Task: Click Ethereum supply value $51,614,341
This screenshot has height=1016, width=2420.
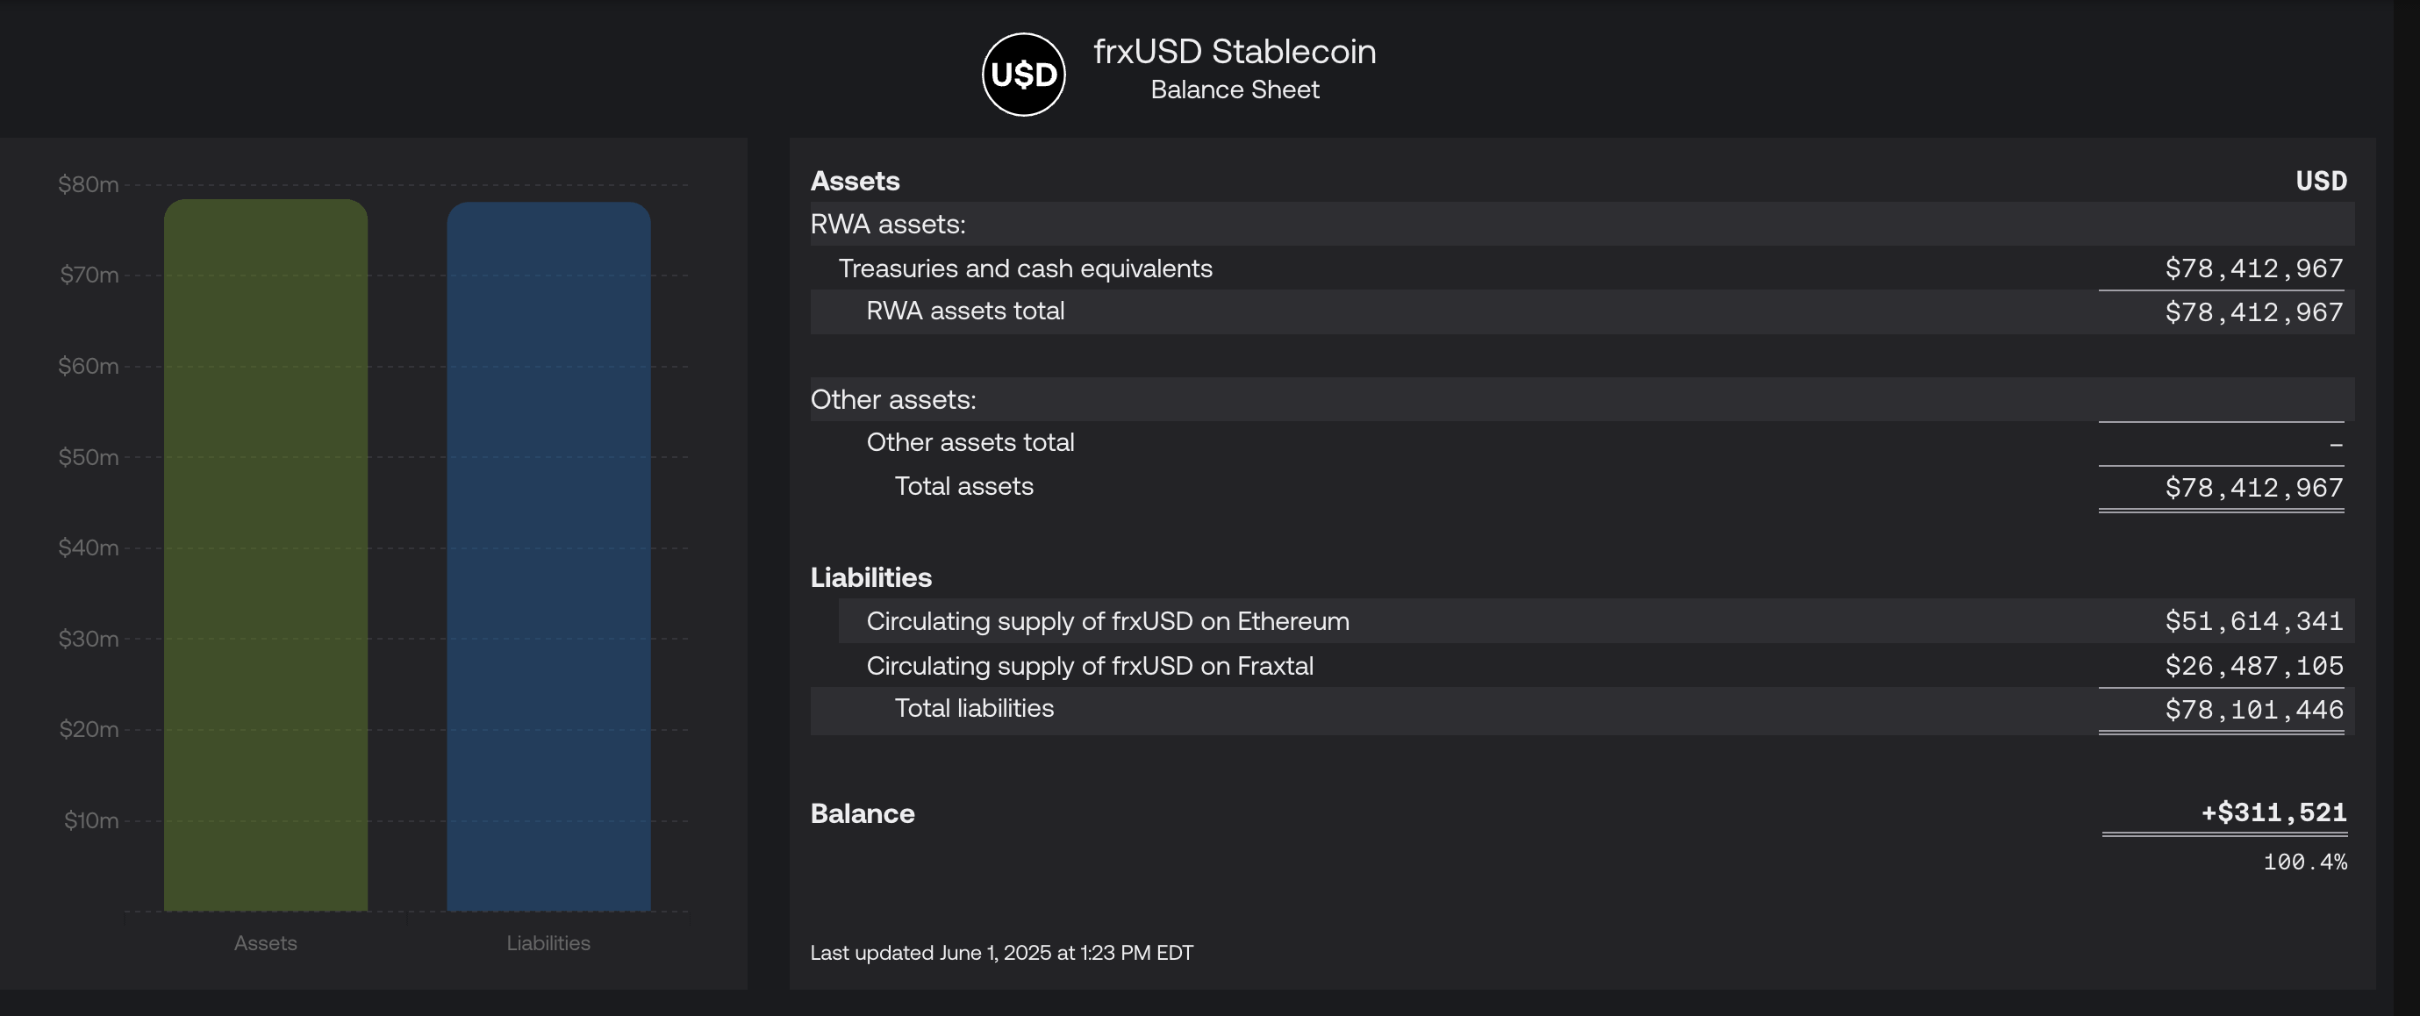Action: tap(2253, 620)
